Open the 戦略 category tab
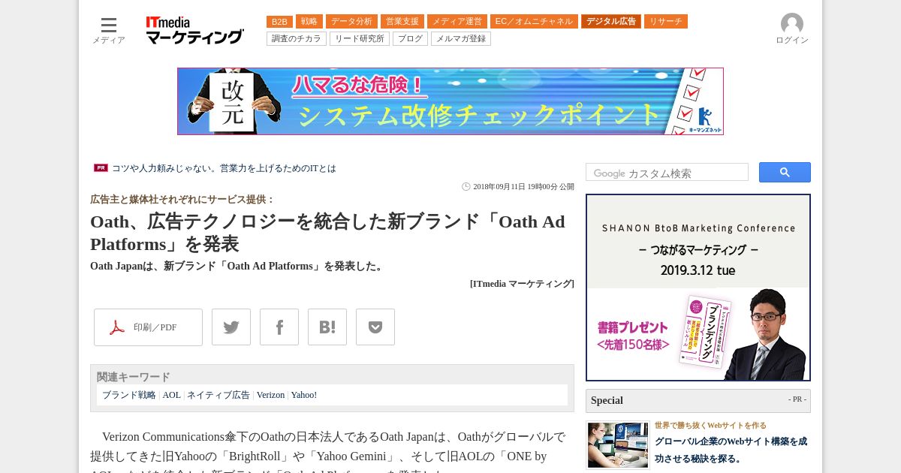 [309, 22]
